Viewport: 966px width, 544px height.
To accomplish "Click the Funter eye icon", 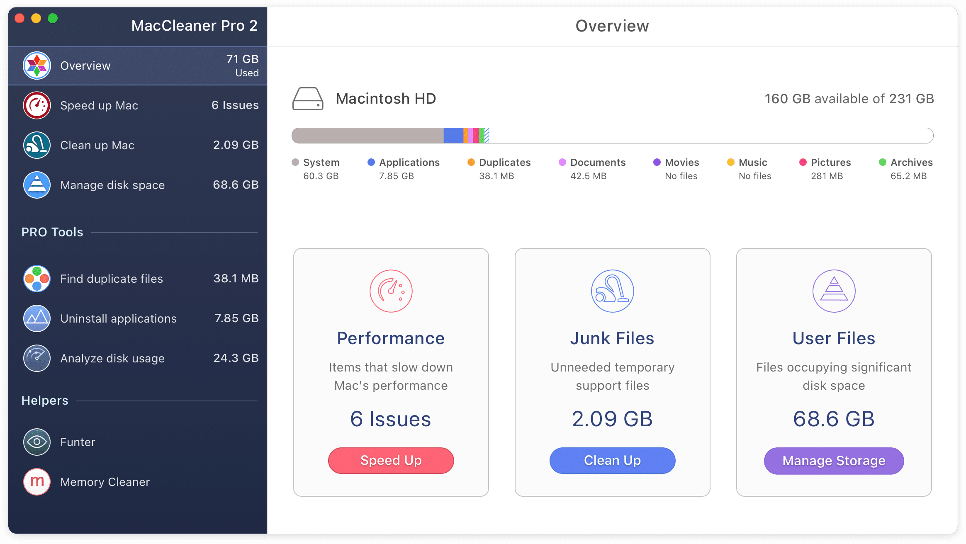I will coord(37,442).
